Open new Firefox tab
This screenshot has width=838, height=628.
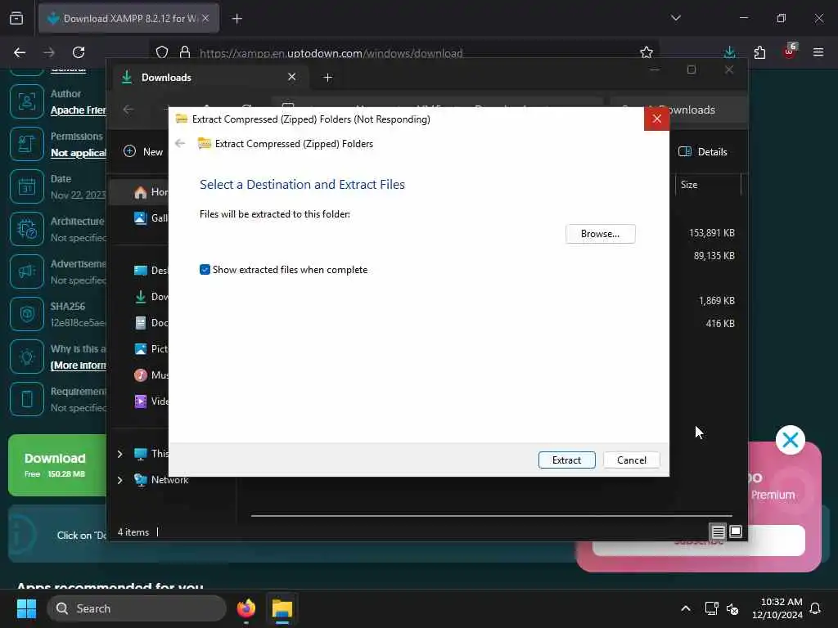[x=237, y=19]
